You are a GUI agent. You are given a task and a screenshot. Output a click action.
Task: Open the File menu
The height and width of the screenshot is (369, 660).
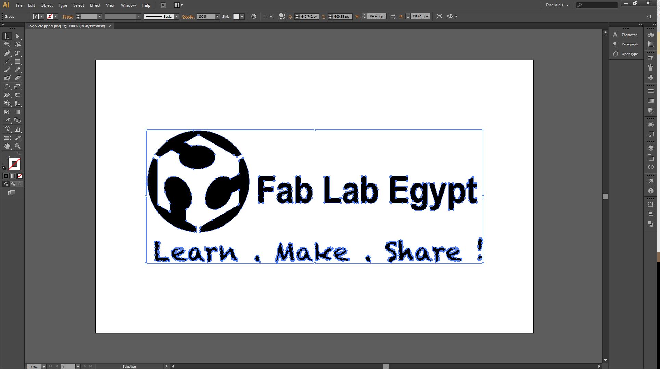(19, 5)
